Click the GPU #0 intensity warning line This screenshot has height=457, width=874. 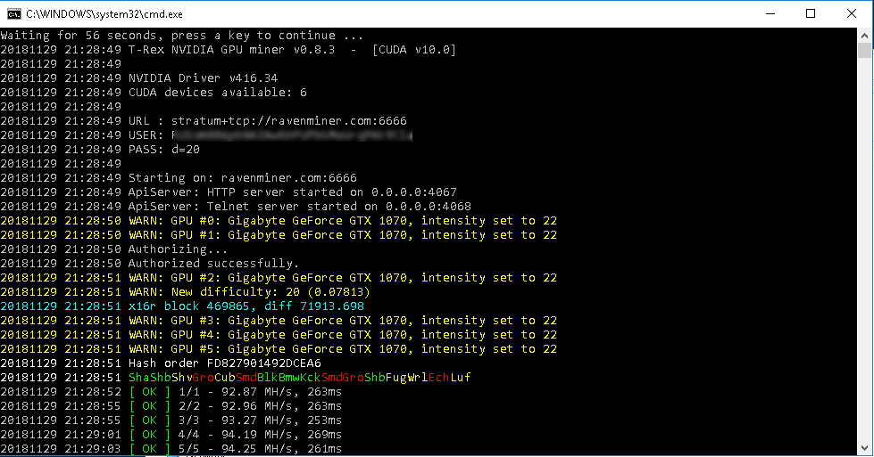pos(279,221)
